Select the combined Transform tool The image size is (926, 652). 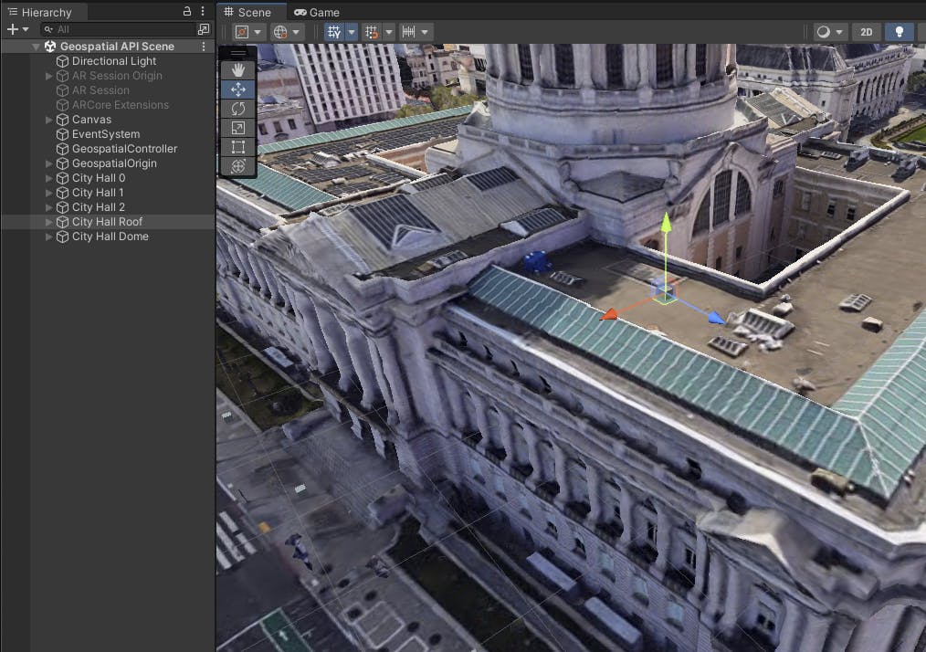coord(238,165)
